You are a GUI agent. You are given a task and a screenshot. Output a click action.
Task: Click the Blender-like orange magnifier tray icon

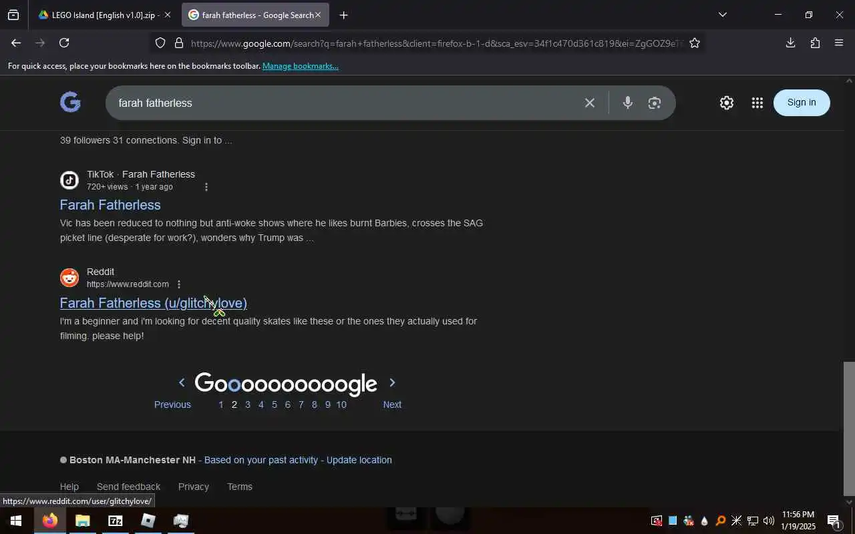(x=720, y=521)
